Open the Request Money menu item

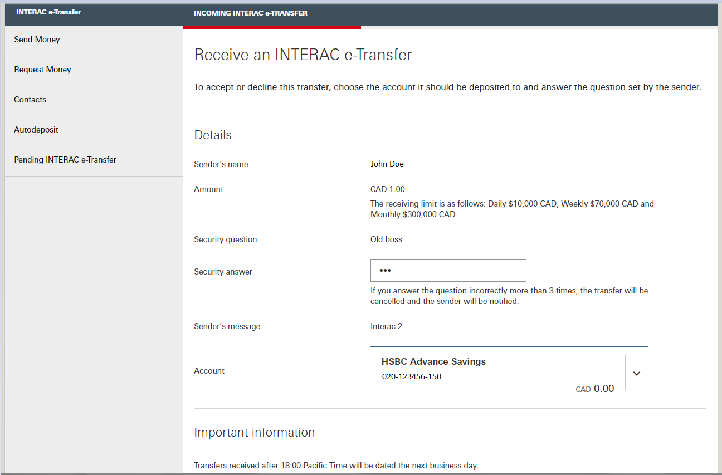click(x=94, y=70)
